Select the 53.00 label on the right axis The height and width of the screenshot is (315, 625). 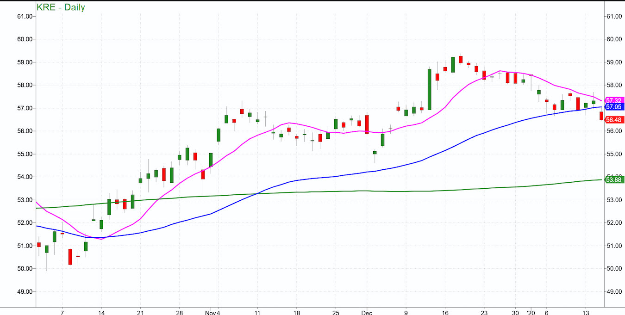coord(614,200)
